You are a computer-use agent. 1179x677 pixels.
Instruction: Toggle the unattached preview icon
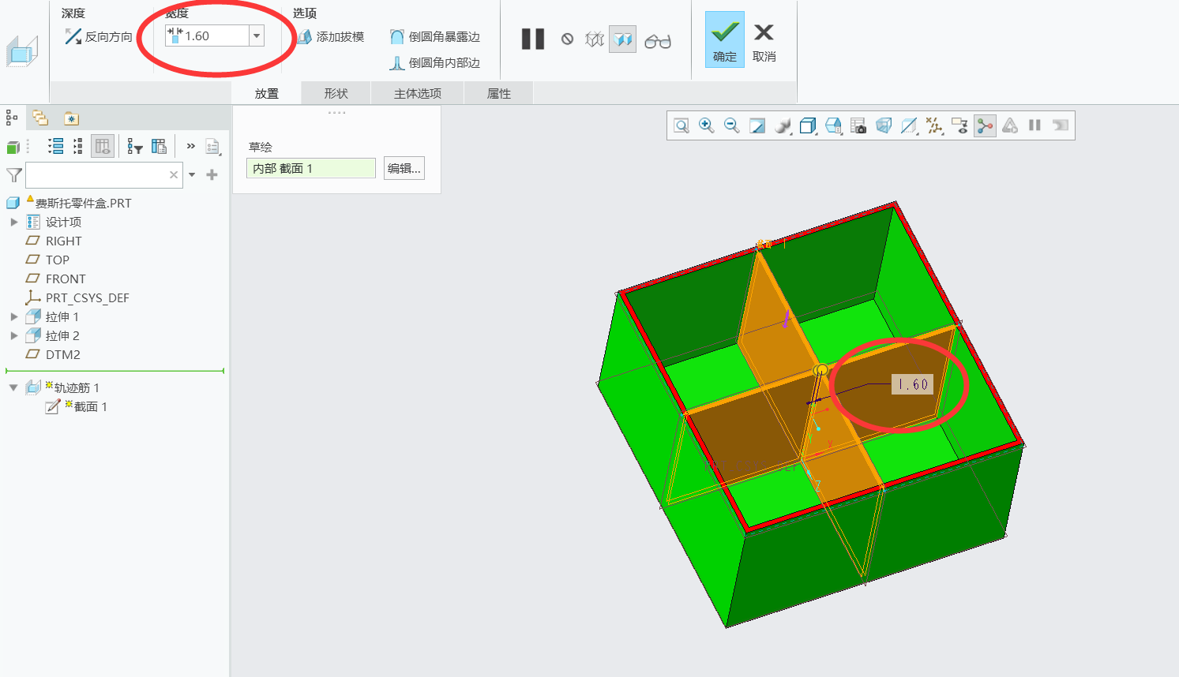tap(595, 39)
